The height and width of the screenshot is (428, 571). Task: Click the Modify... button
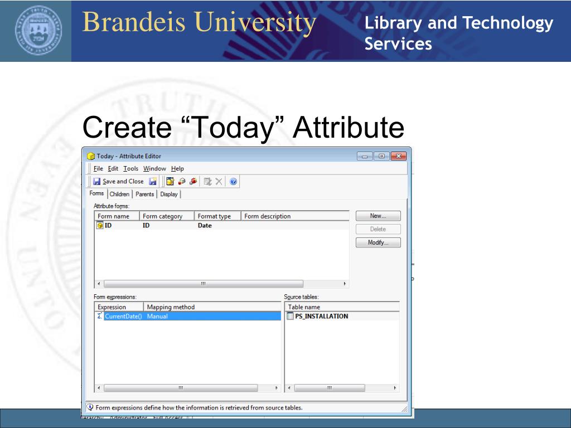coord(378,242)
